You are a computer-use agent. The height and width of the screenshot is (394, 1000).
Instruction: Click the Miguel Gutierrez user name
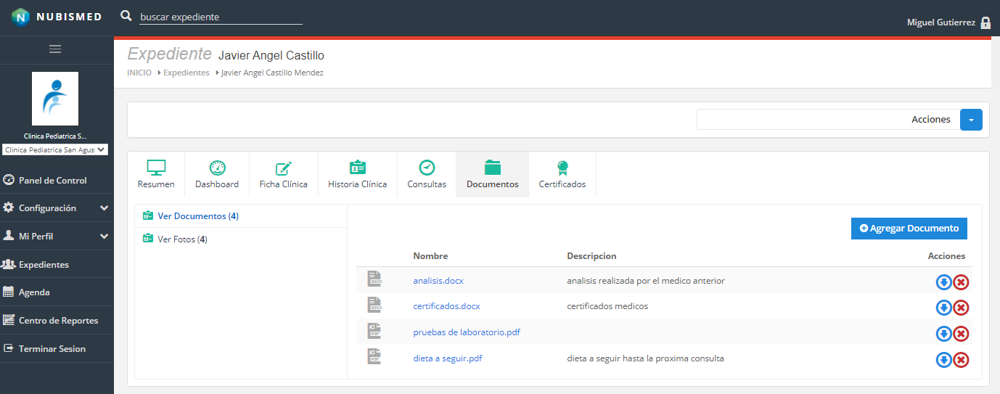941,22
